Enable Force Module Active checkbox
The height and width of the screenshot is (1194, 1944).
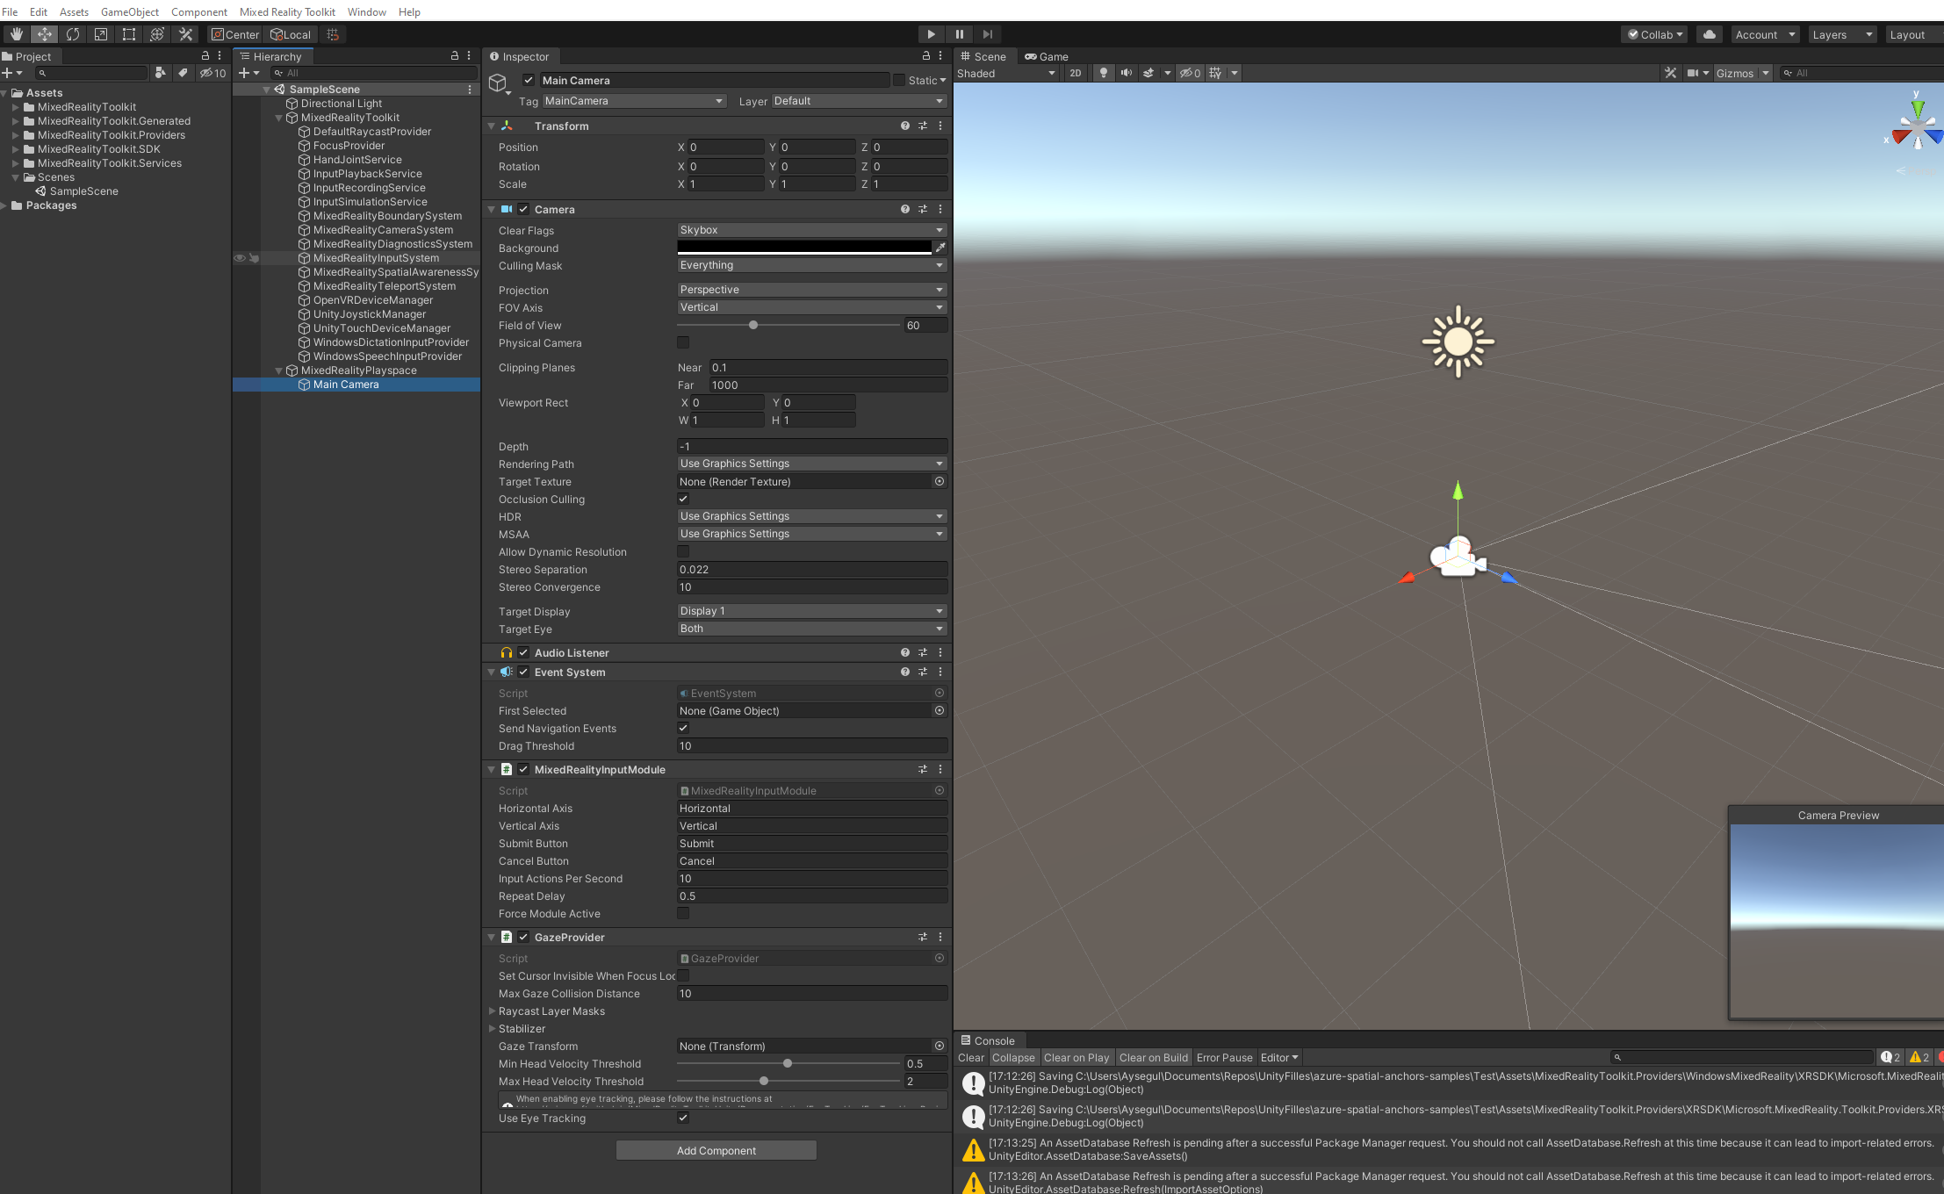(x=683, y=913)
